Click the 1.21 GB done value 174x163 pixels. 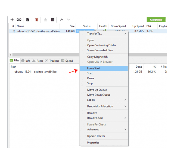[138, 72]
